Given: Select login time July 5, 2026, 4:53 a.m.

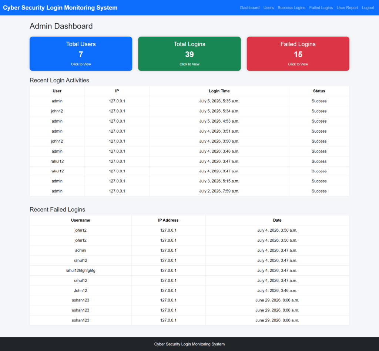Looking at the screenshot, I should coord(219,121).
